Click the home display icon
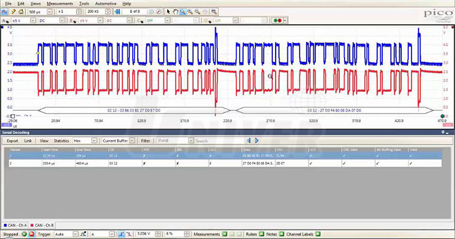Image resolution: width=455 pixels, height=239 pixels. 21,12
